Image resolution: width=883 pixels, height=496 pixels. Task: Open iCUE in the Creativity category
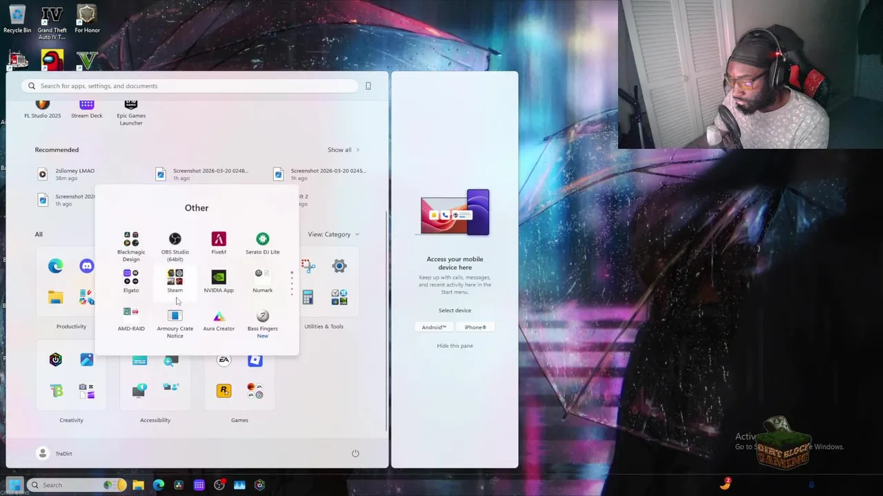tap(55, 360)
